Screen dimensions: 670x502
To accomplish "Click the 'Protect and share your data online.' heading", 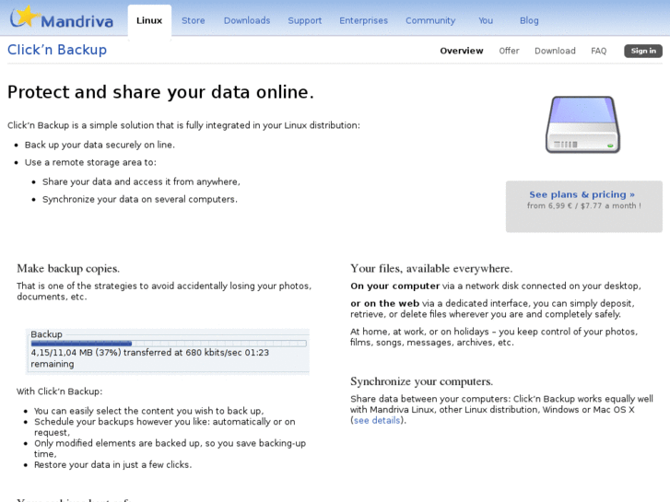I will (x=160, y=92).
